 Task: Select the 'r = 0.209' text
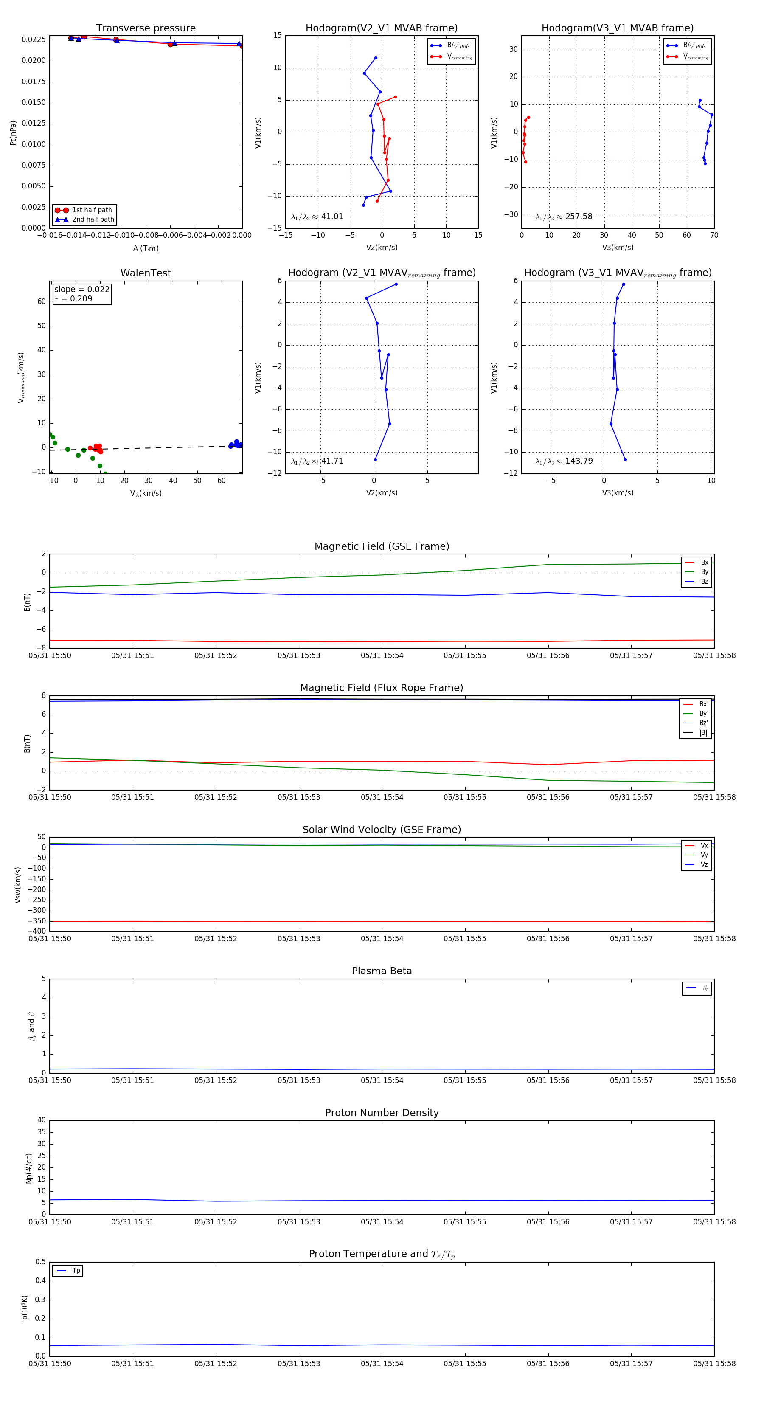point(73,298)
